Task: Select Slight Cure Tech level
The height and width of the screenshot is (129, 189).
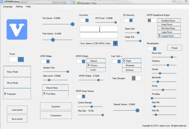Action: click(132, 61)
